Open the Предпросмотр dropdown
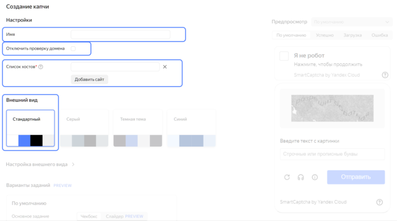397x221 pixels. pyautogui.click(x=351, y=22)
